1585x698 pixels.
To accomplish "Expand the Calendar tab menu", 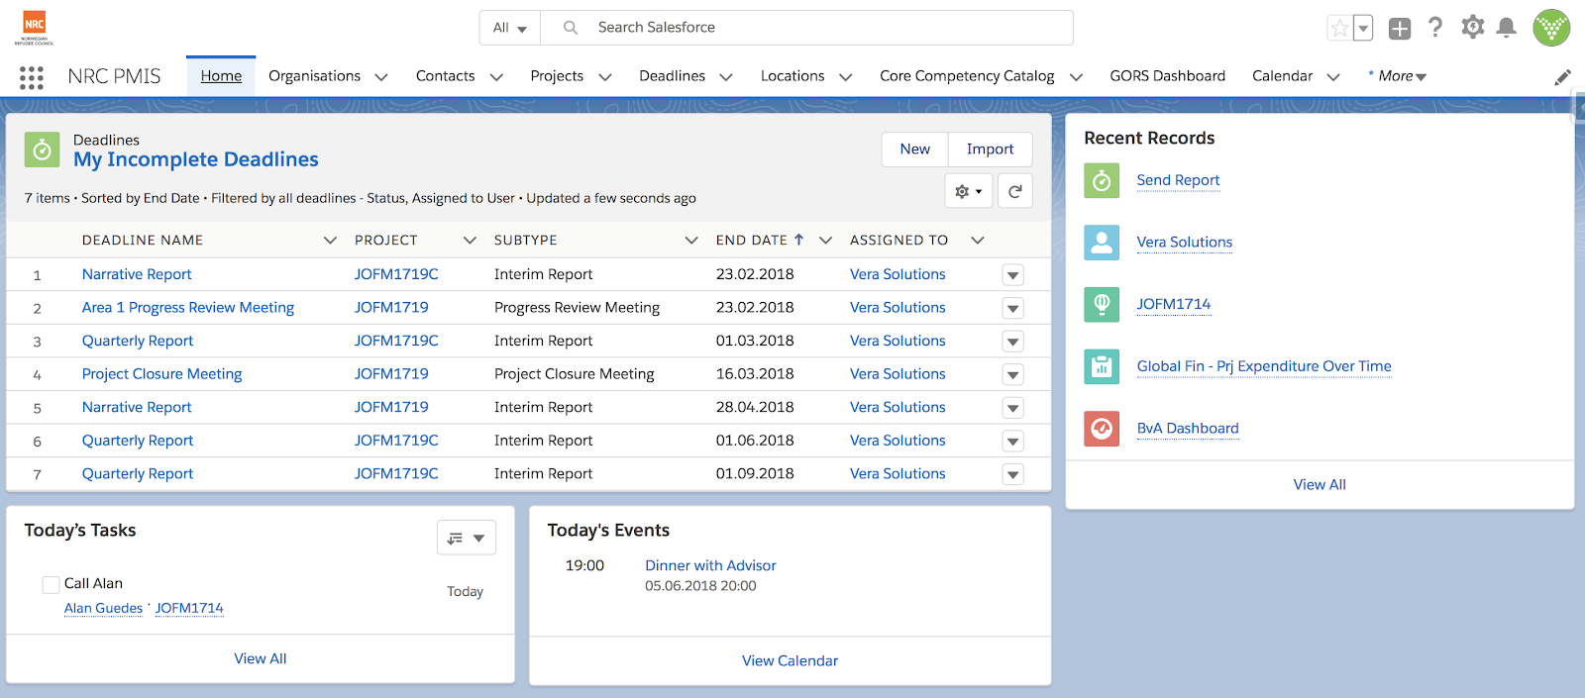I will [1333, 77].
